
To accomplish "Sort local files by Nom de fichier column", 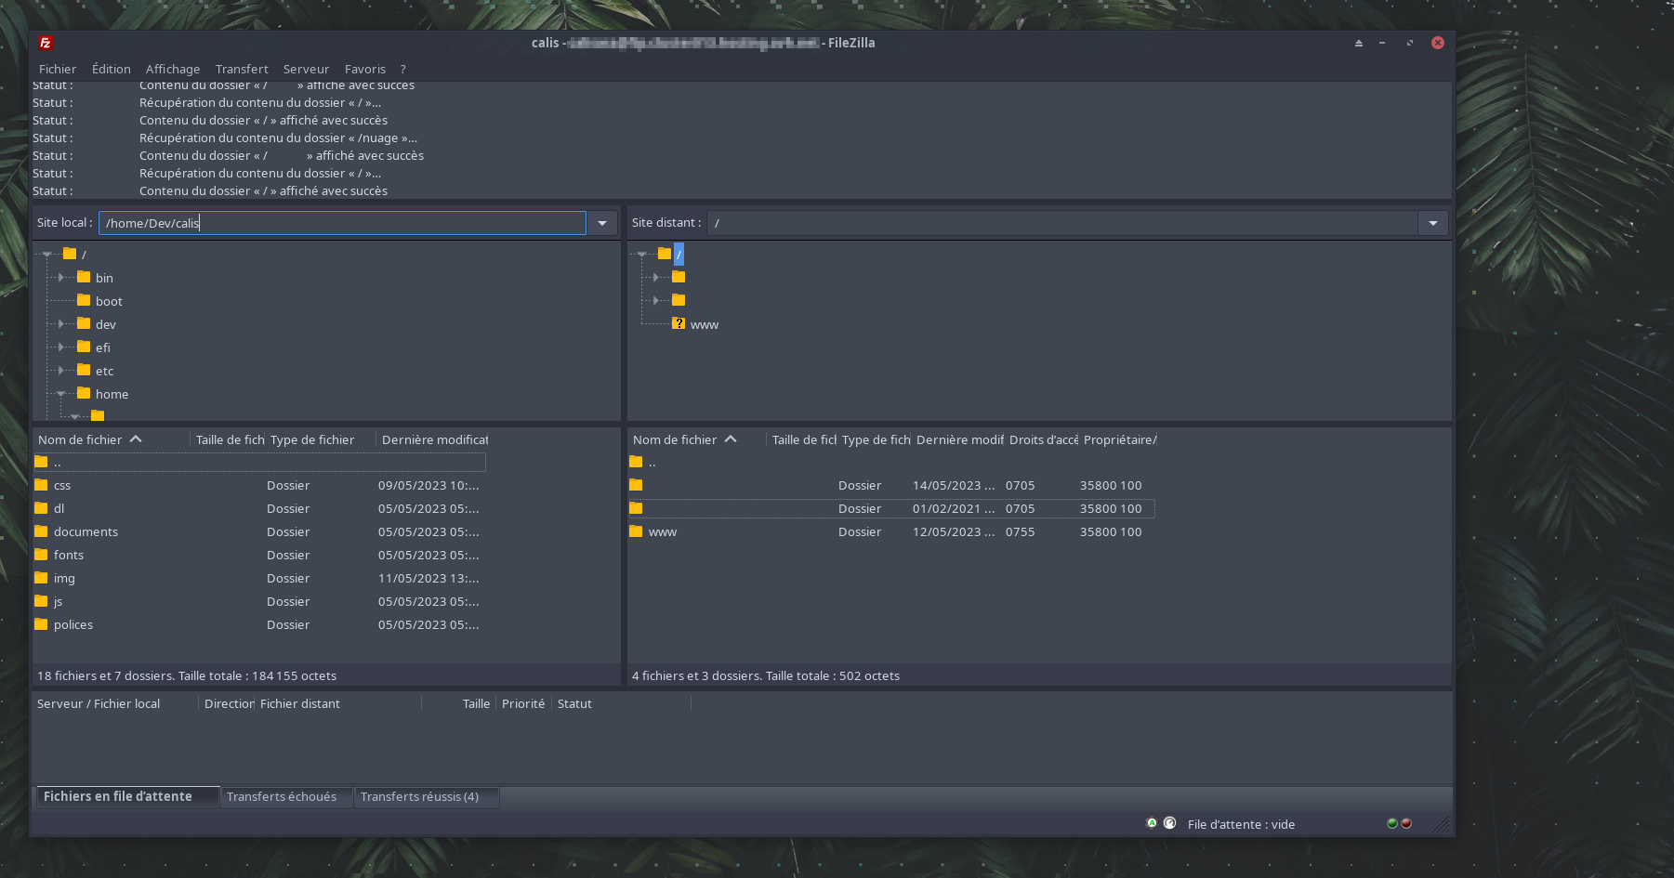I will [81, 439].
